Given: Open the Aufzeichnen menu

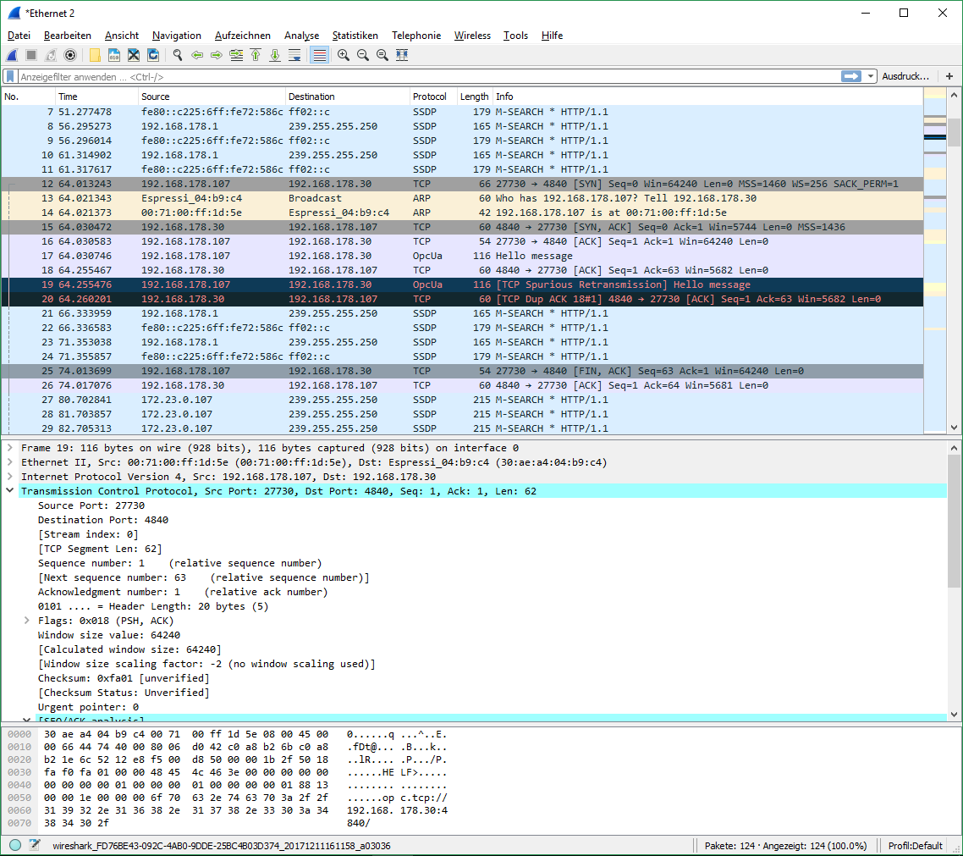Looking at the screenshot, I should 243,36.
